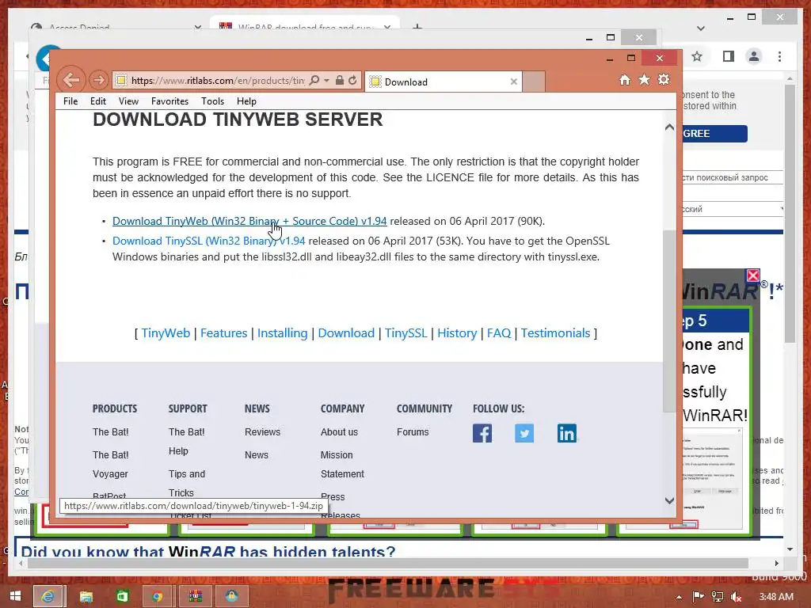Open the Chrome profile avatar

tap(754, 56)
